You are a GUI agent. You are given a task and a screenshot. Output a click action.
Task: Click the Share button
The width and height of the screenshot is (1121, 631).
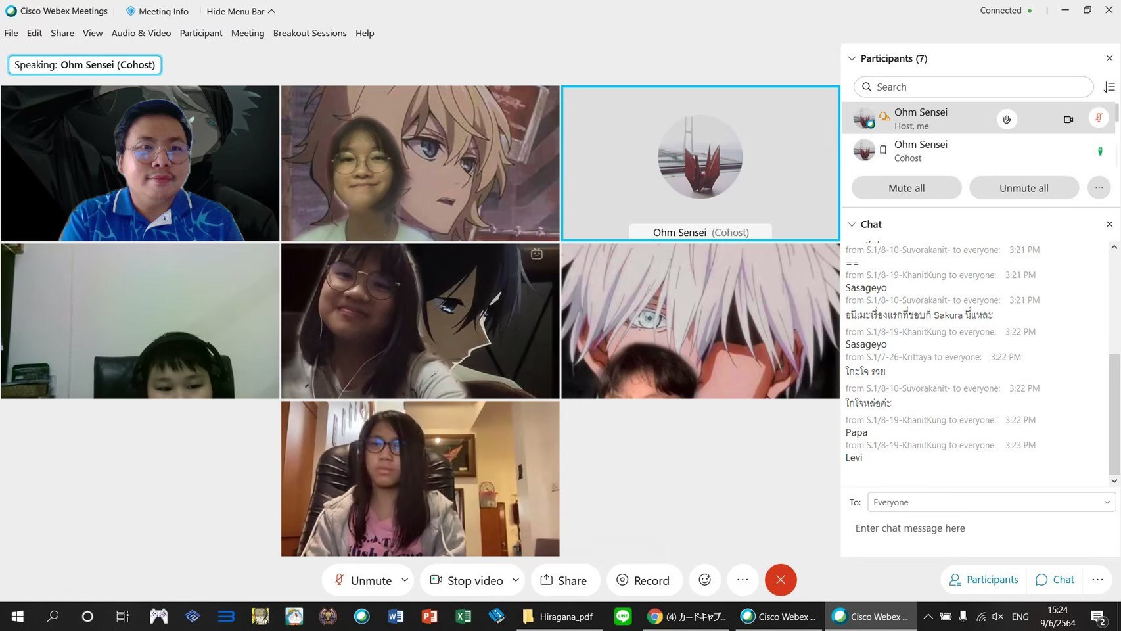click(564, 580)
